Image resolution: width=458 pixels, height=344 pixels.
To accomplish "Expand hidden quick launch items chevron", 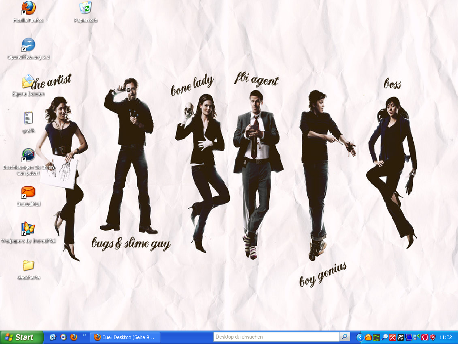I will click(85, 335).
